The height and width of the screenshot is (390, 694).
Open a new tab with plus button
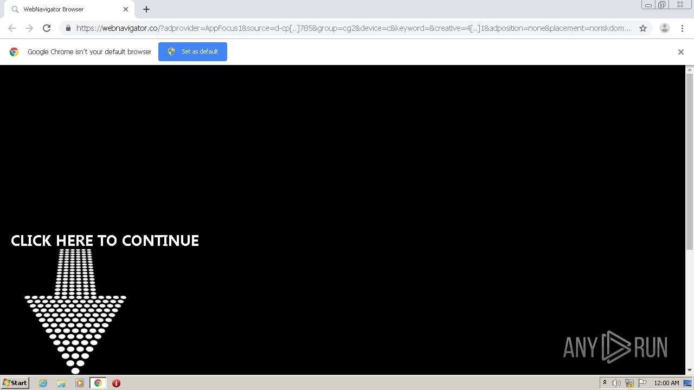[146, 9]
